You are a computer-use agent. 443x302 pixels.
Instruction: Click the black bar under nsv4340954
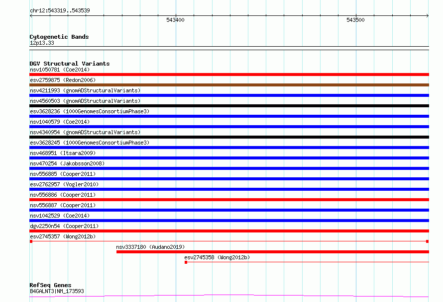tap(229, 137)
